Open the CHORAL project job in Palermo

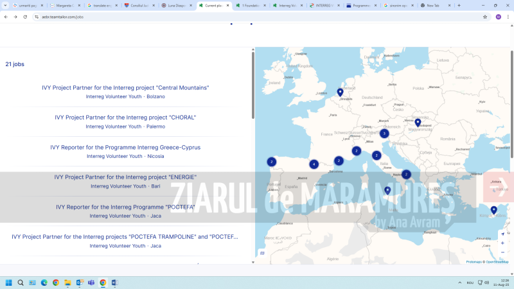click(125, 118)
